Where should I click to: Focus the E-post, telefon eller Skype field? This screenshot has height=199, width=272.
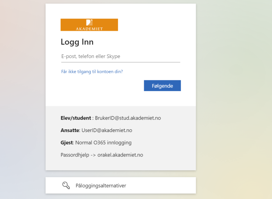(x=120, y=56)
